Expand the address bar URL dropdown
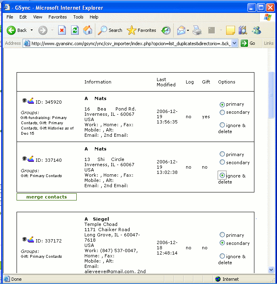The image size is (277, 284). (x=235, y=43)
